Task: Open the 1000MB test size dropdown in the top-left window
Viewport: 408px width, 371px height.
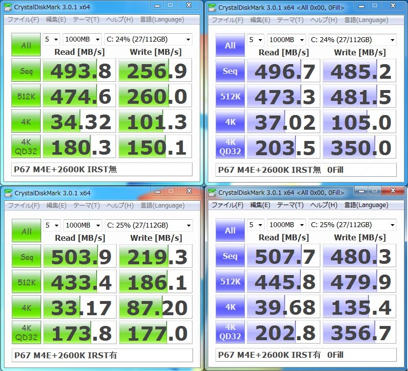Action: click(x=82, y=40)
